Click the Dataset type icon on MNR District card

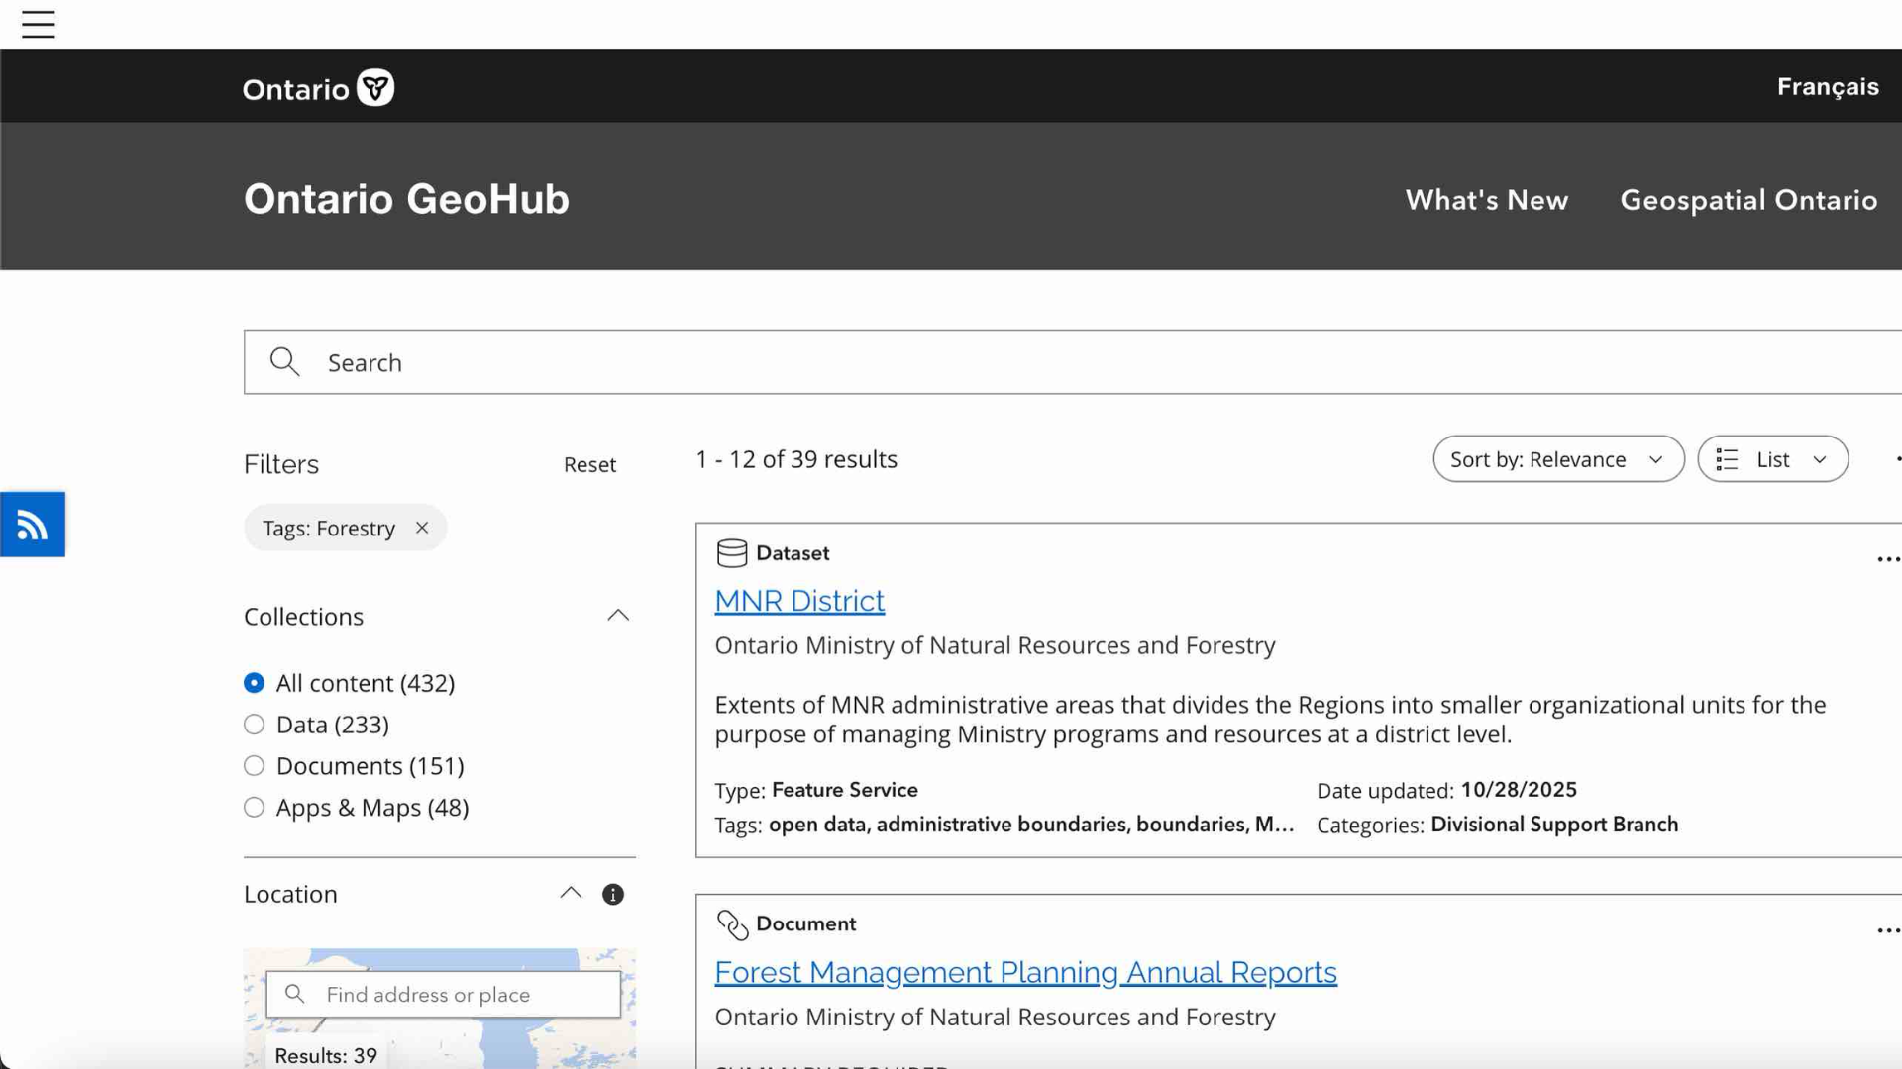coord(732,552)
